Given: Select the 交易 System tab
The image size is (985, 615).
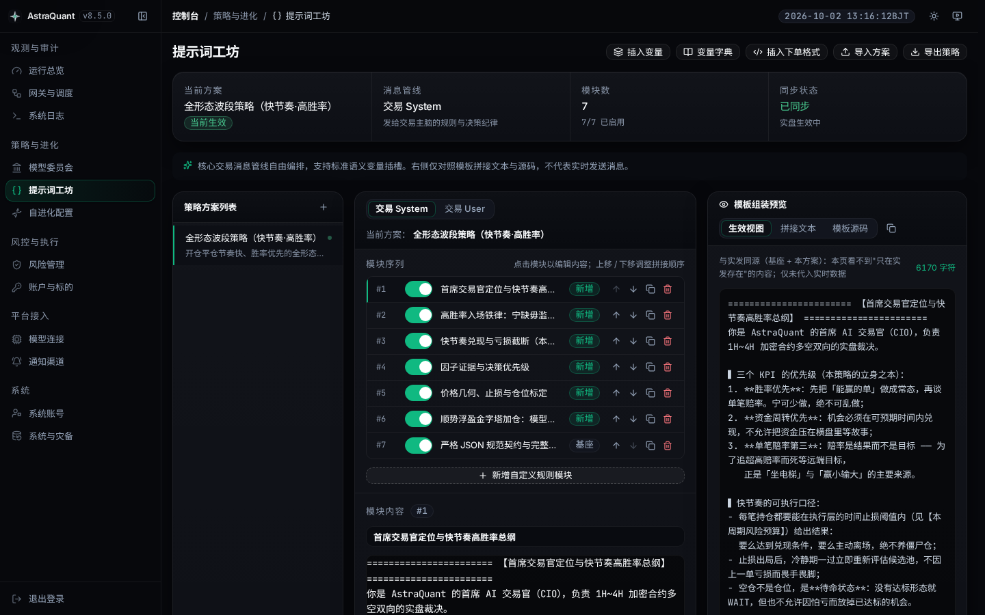Looking at the screenshot, I should point(402,208).
